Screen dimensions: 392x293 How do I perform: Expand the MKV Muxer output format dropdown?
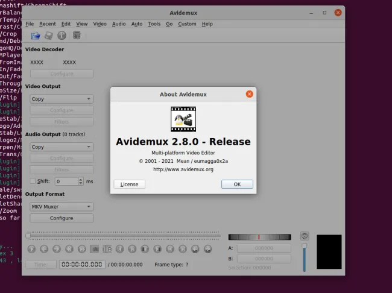[62, 207]
